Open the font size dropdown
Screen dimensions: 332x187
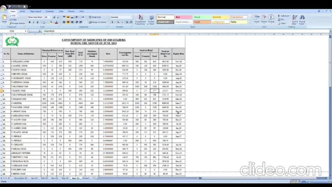tap(50, 17)
